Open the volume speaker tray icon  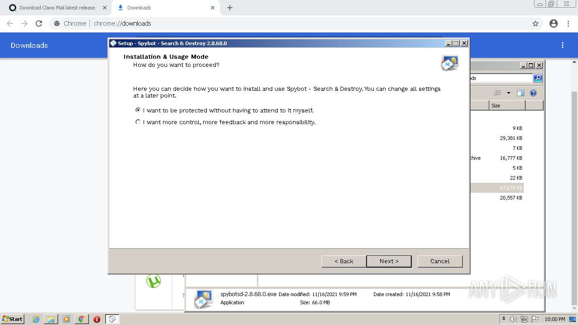coord(513,319)
